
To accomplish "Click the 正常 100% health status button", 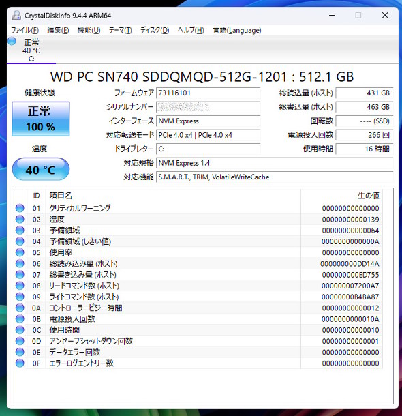I will point(41,119).
